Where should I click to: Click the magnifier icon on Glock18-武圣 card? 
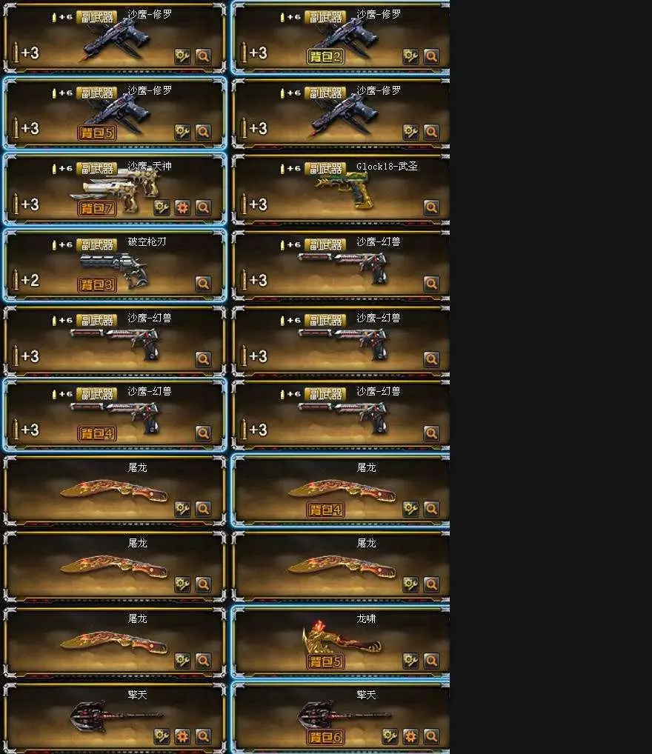click(x=432, y=207)
